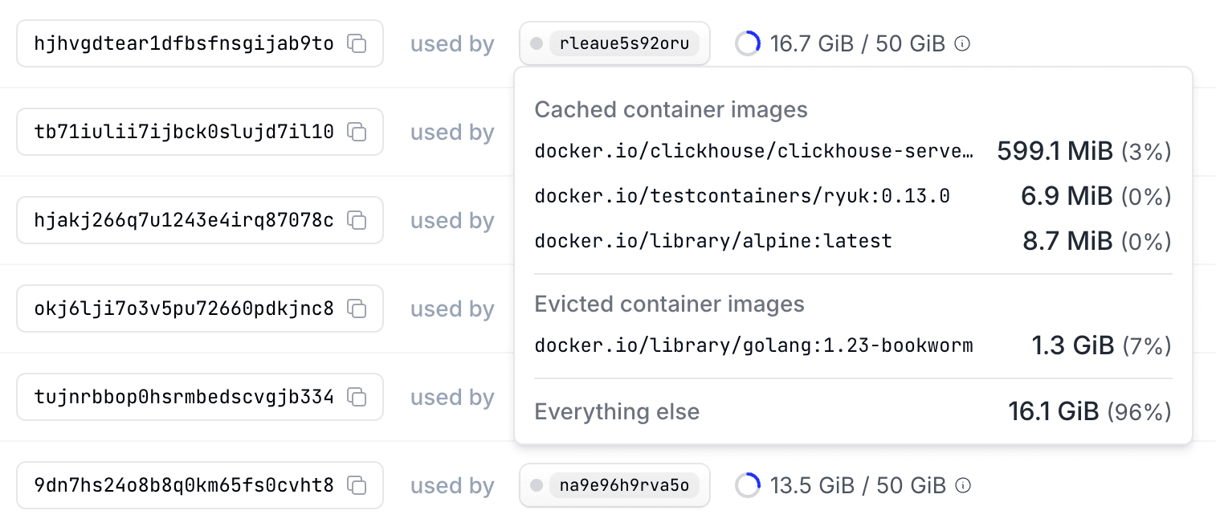Image resolution: width=1216 pixels, height=527 pixels.
Task: Click the circular progress ring showing 16.7 GiB
Action: coord(748,43)
